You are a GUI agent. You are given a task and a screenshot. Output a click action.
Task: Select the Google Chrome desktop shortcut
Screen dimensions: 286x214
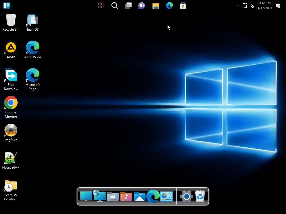click(11, 107)
